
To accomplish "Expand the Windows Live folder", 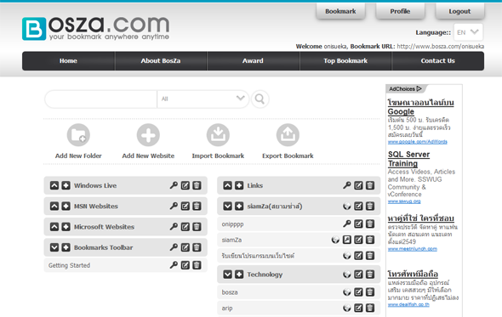I will (54, 185).
